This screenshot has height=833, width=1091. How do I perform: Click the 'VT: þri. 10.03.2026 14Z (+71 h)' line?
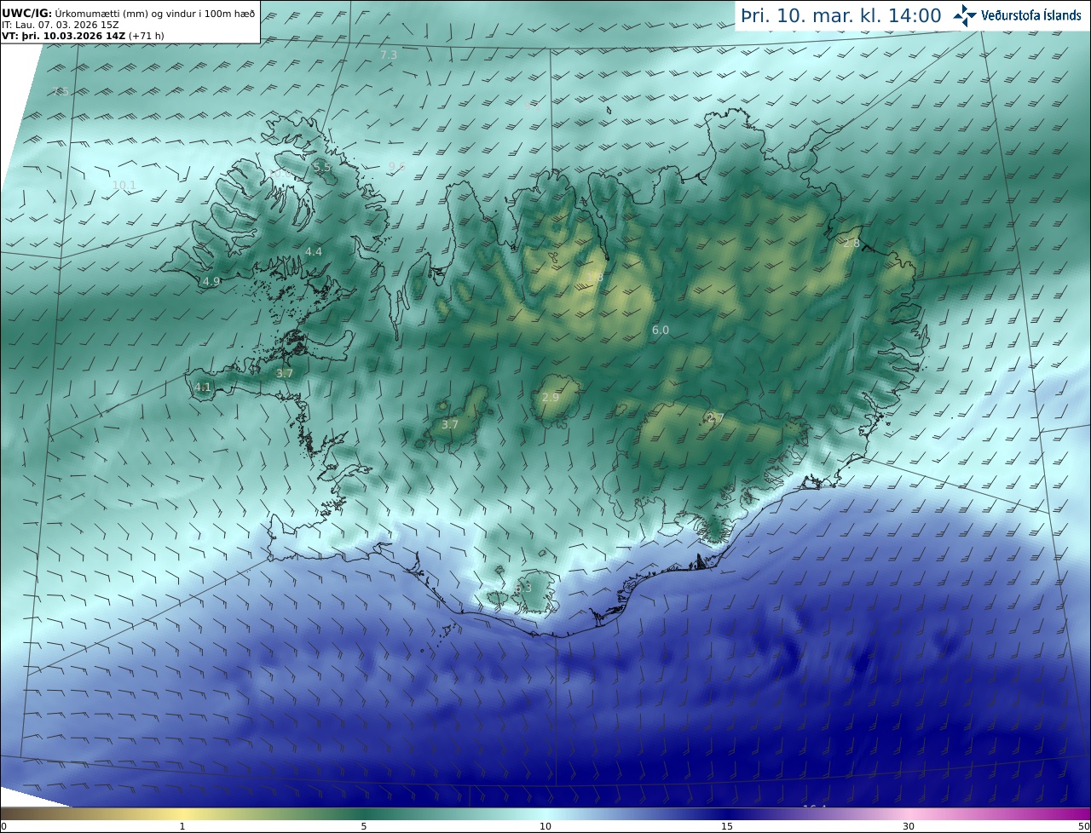point(83,36)
